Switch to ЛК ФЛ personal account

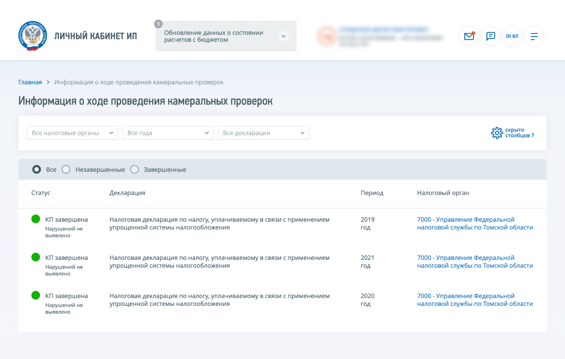tap(512, 36)
